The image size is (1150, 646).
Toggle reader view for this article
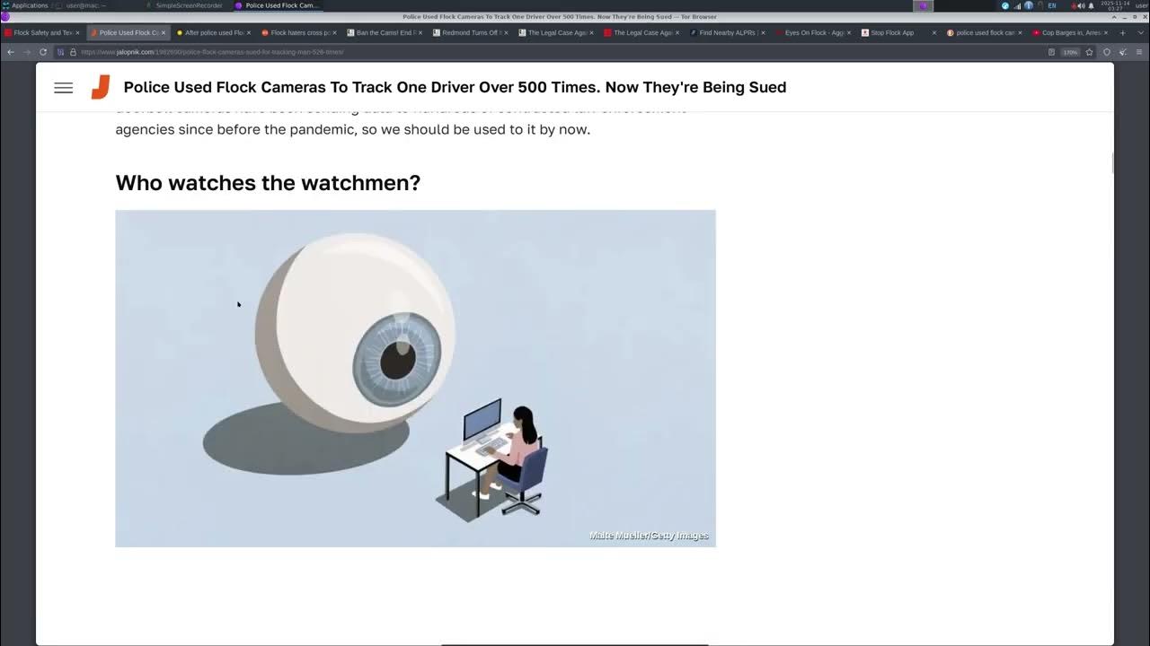pyautogui.click(x=1051, y=52)
